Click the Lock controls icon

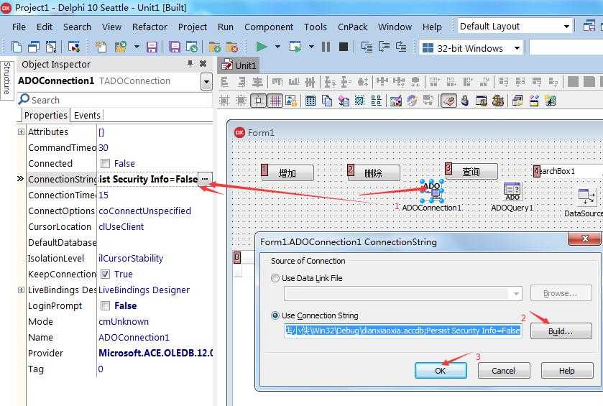pos(291,101)
